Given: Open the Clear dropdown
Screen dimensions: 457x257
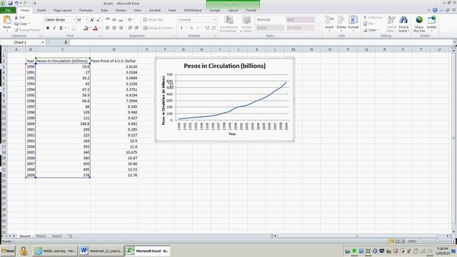Looking at the screenshot, I should pyautogui.click(x=371, y=30).
